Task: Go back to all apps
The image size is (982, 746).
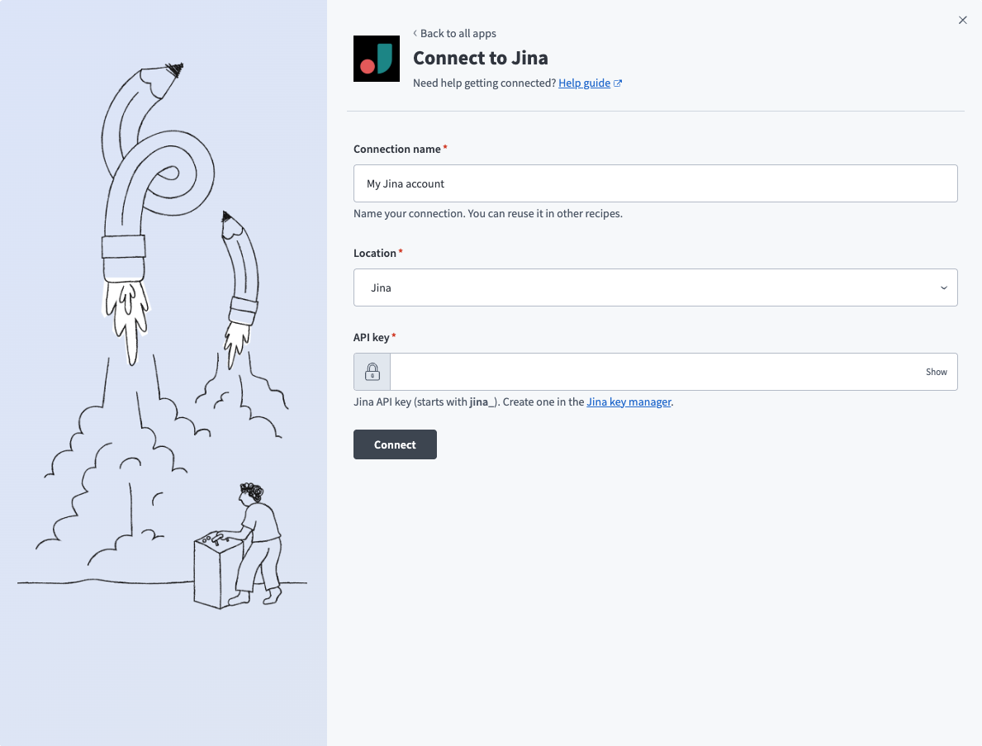Action: [455, 33]
